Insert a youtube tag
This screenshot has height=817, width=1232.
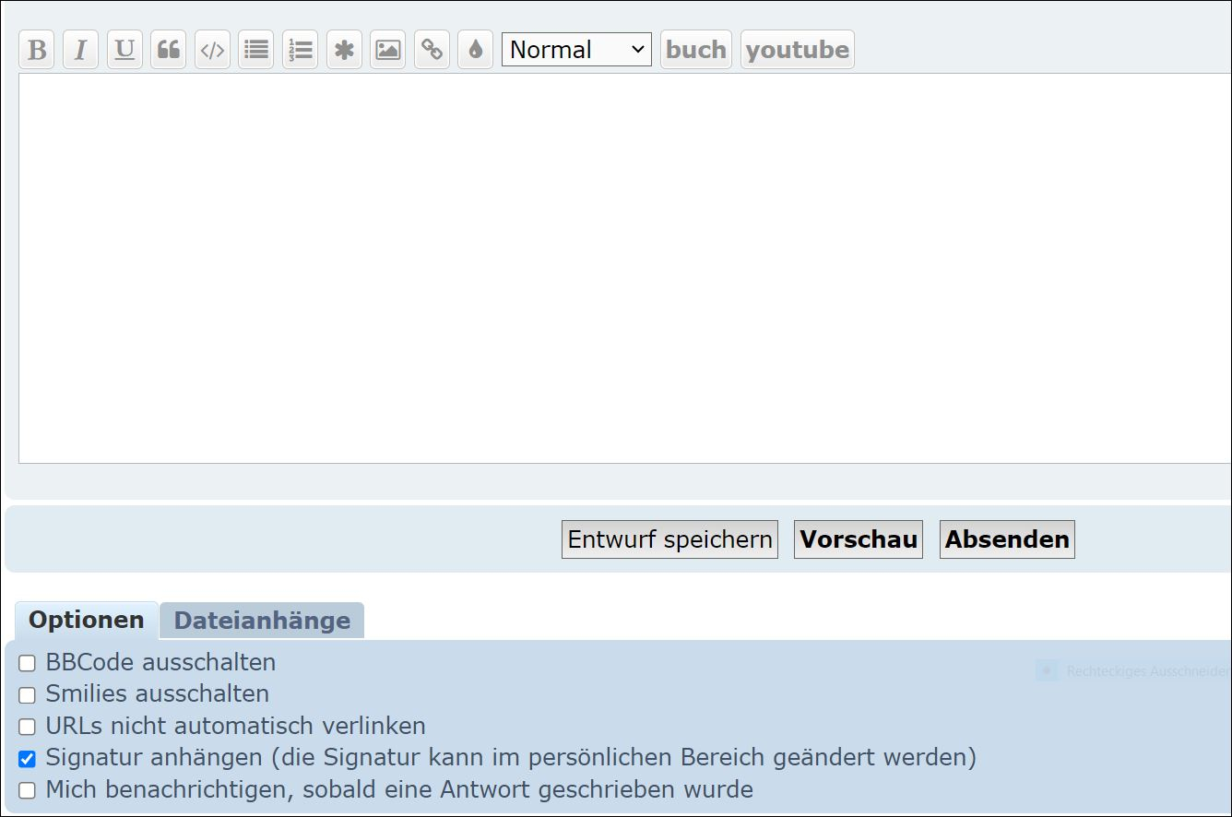pyautogui.click(x=797, y=50)
